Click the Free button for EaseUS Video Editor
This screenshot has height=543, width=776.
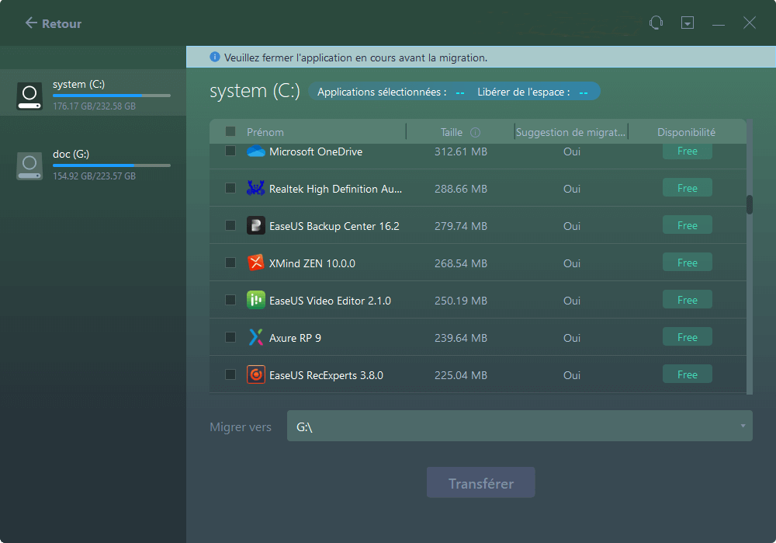[x=688, y=300]
